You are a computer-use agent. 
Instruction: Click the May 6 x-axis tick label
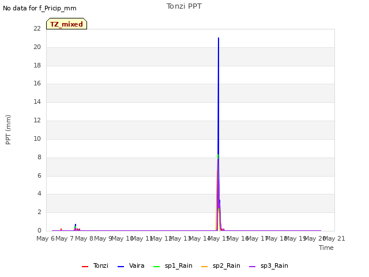click(x=46, y=238)
